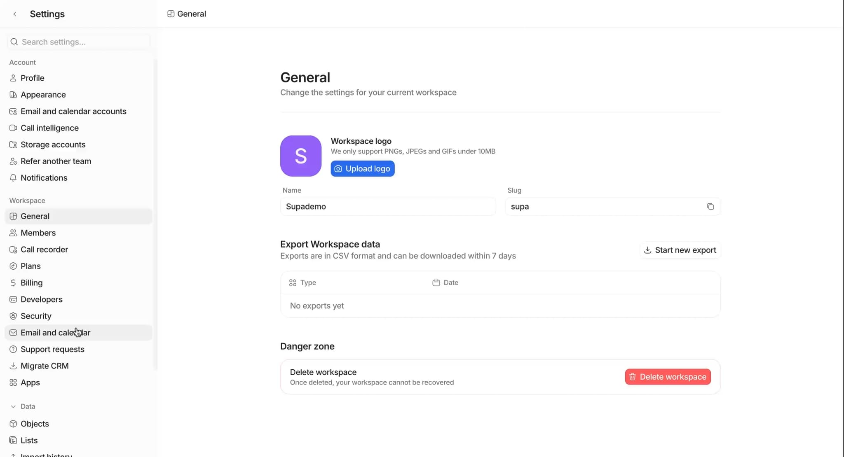Open Members settings
The width and height of the screenshot is (844, 457).
[x=38, y=233]
